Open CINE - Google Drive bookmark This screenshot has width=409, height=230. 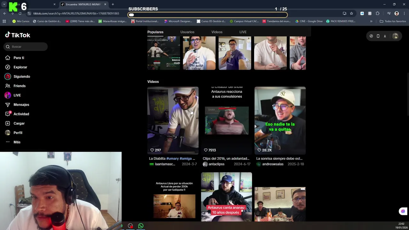tap(309, 21)
